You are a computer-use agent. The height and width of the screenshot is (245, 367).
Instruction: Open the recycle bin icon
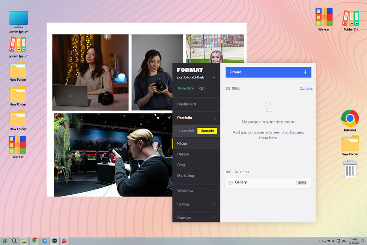coord(350,169)
